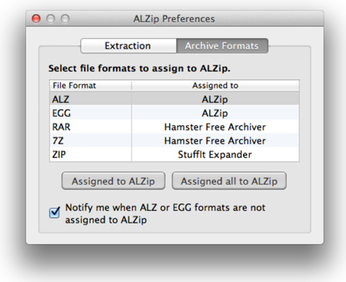
Task: Select the ALZ format row
Action: [175, 99]
